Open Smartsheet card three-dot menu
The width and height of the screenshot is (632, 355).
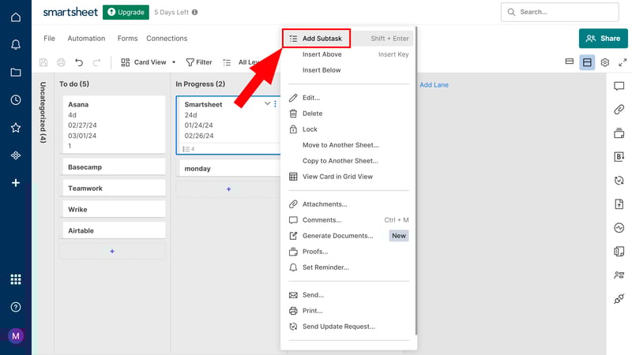tap(275, 104)
